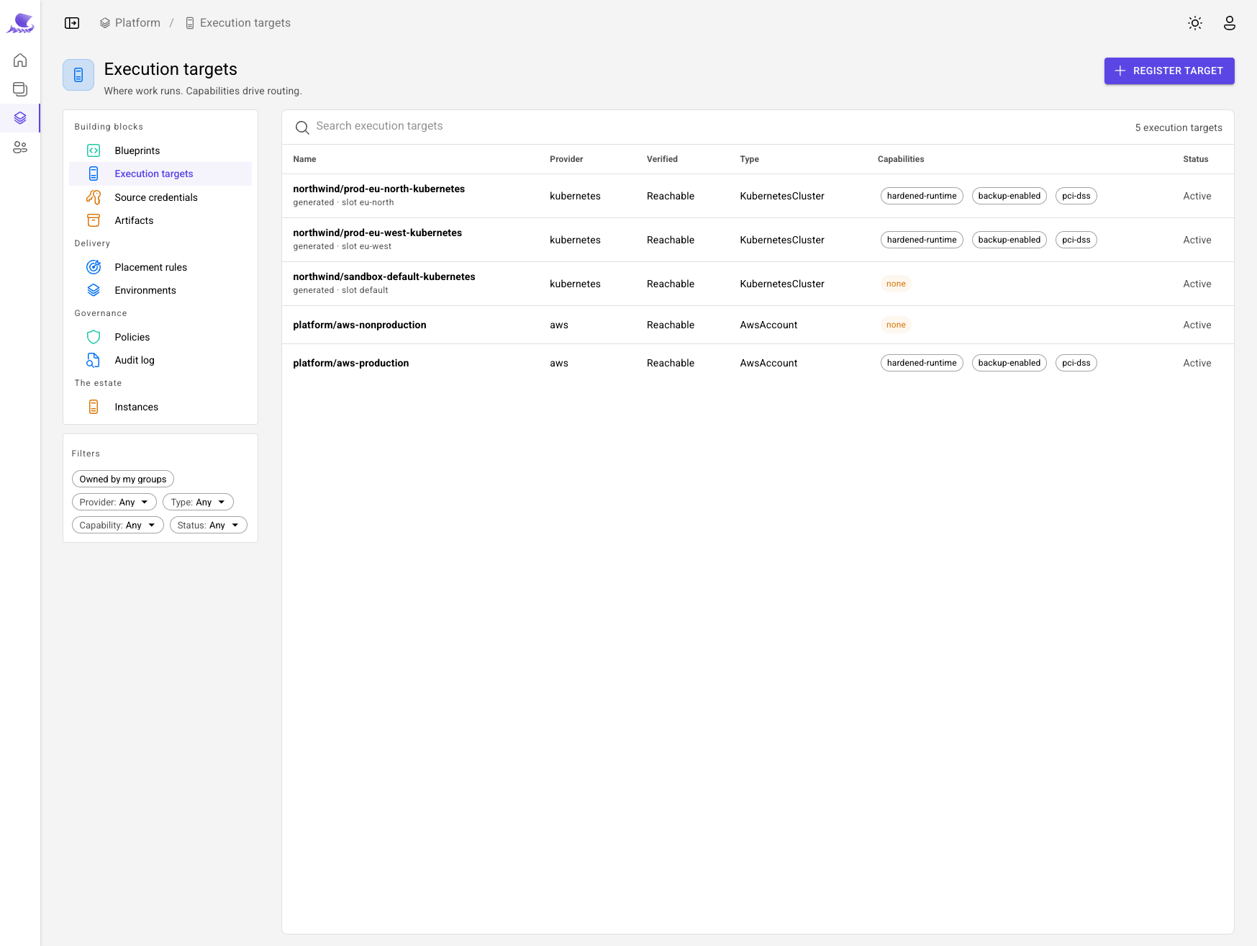Click the Placement rules target icon
Screen dimensions: 1257x946
pos(94,267)
